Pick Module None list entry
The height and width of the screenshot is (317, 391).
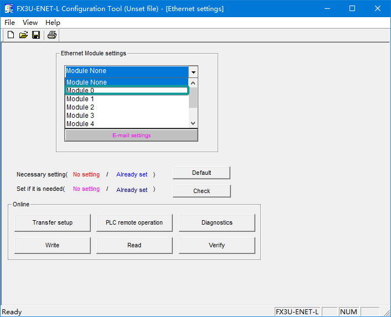point(126,82)
